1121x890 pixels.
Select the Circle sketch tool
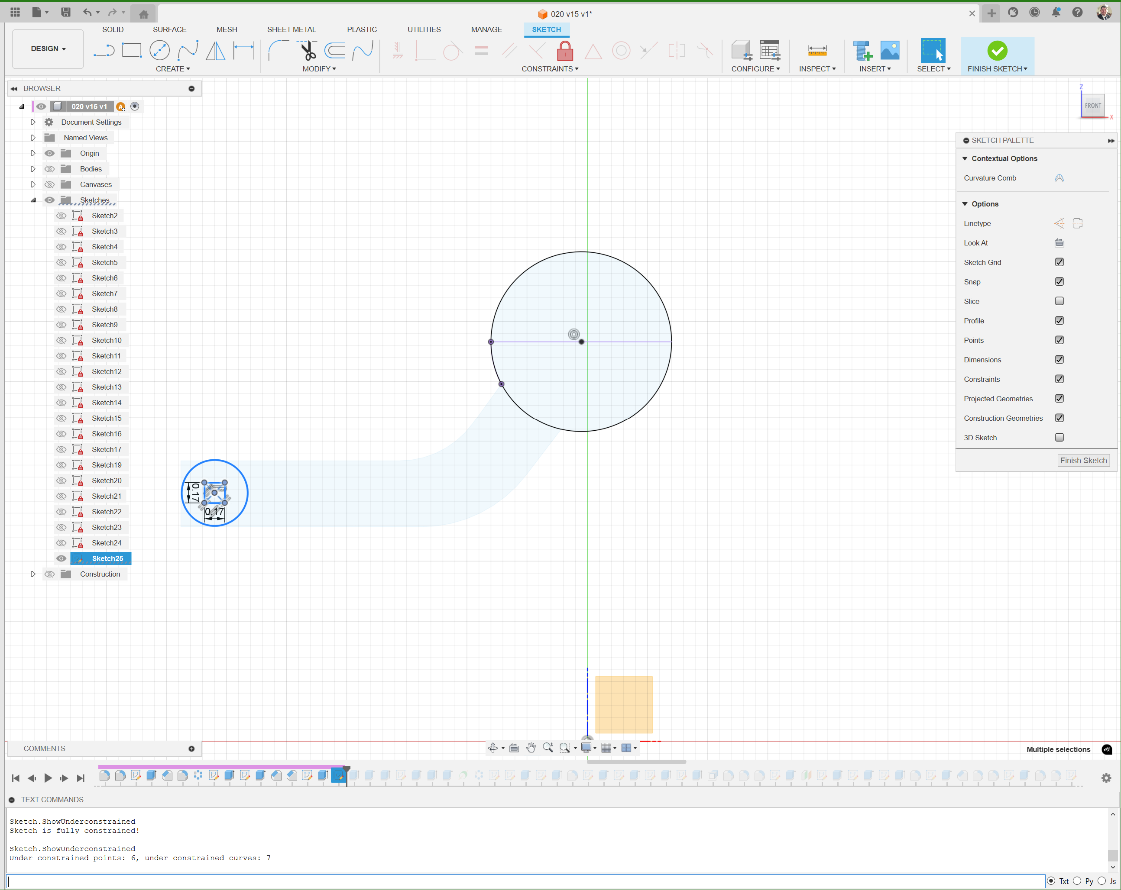(160, 50)
